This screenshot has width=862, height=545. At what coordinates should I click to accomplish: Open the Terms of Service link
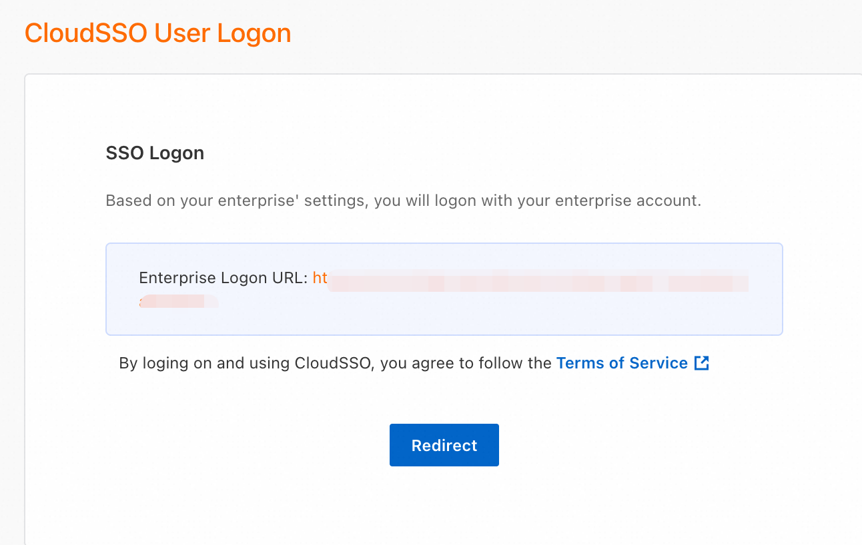point(621,363)
